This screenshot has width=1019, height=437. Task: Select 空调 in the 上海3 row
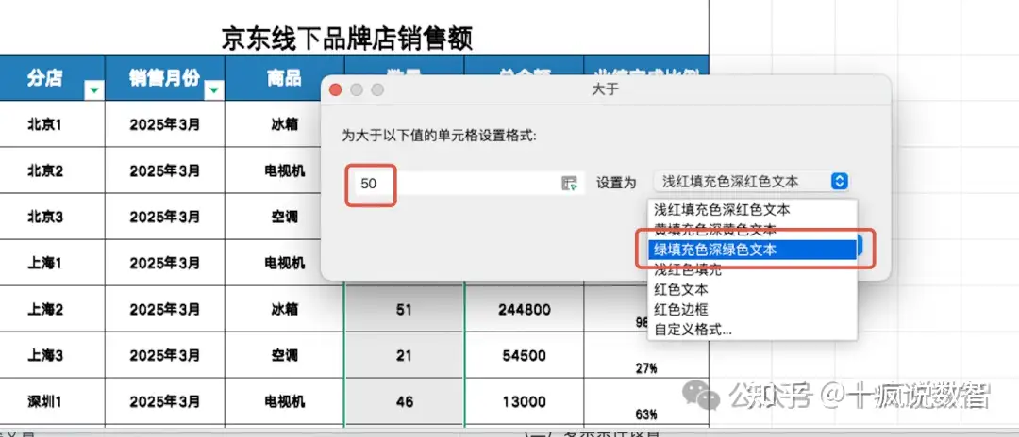(285, 355)
